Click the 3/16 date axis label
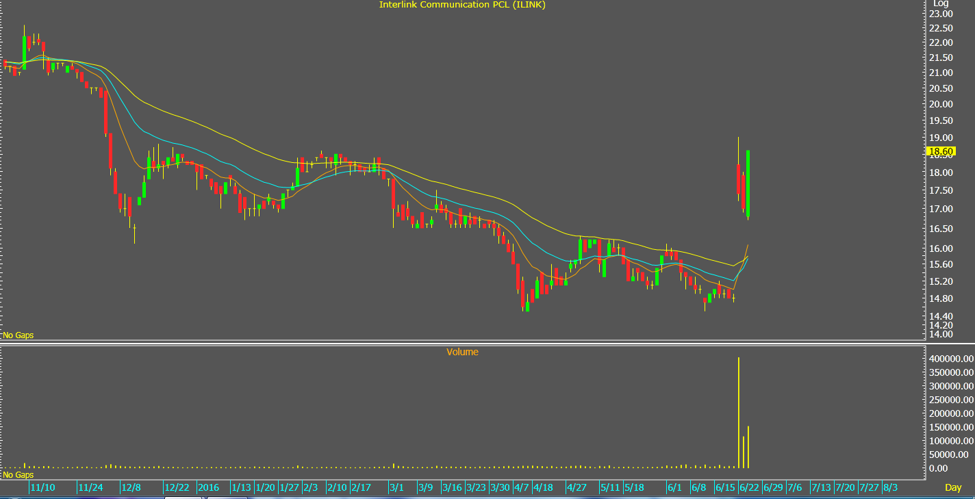The image size is (975, 499). [452, 488]
